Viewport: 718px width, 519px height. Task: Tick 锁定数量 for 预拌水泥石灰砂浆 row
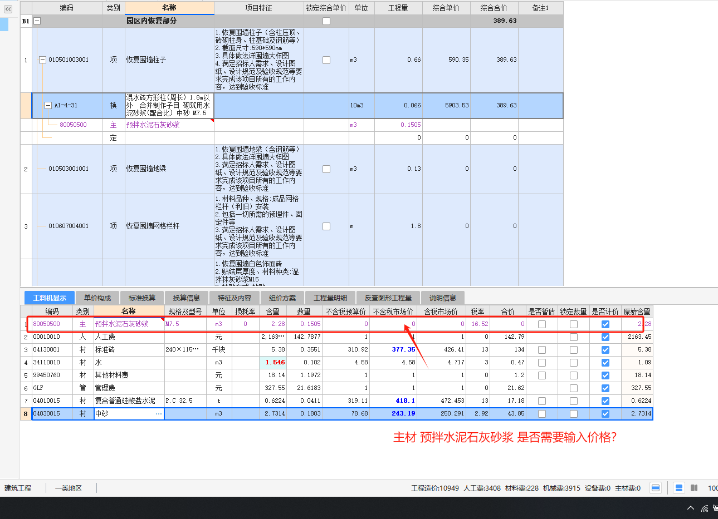(x=574, y=324)
